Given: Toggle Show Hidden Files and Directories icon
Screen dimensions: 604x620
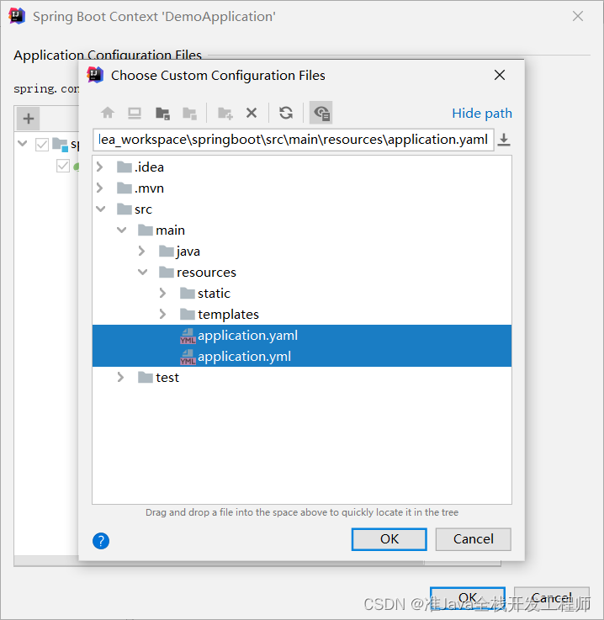Looking at the screenshot, I should (x=321, y=113).
